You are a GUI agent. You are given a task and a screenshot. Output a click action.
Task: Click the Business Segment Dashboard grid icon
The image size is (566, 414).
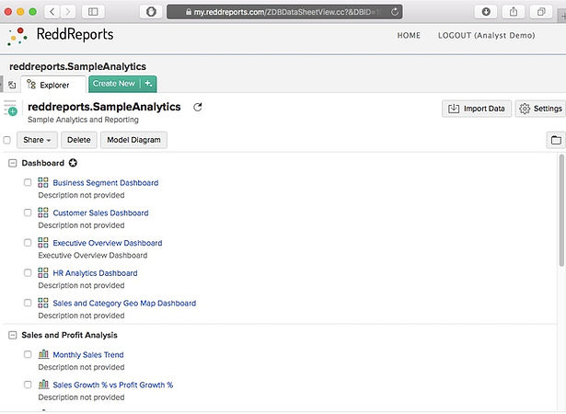[x=43, y=183]
